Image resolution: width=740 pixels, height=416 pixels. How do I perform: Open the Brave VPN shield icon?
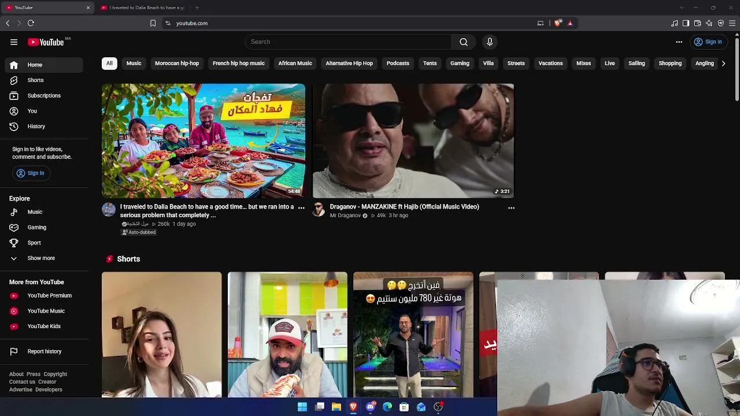720,23
